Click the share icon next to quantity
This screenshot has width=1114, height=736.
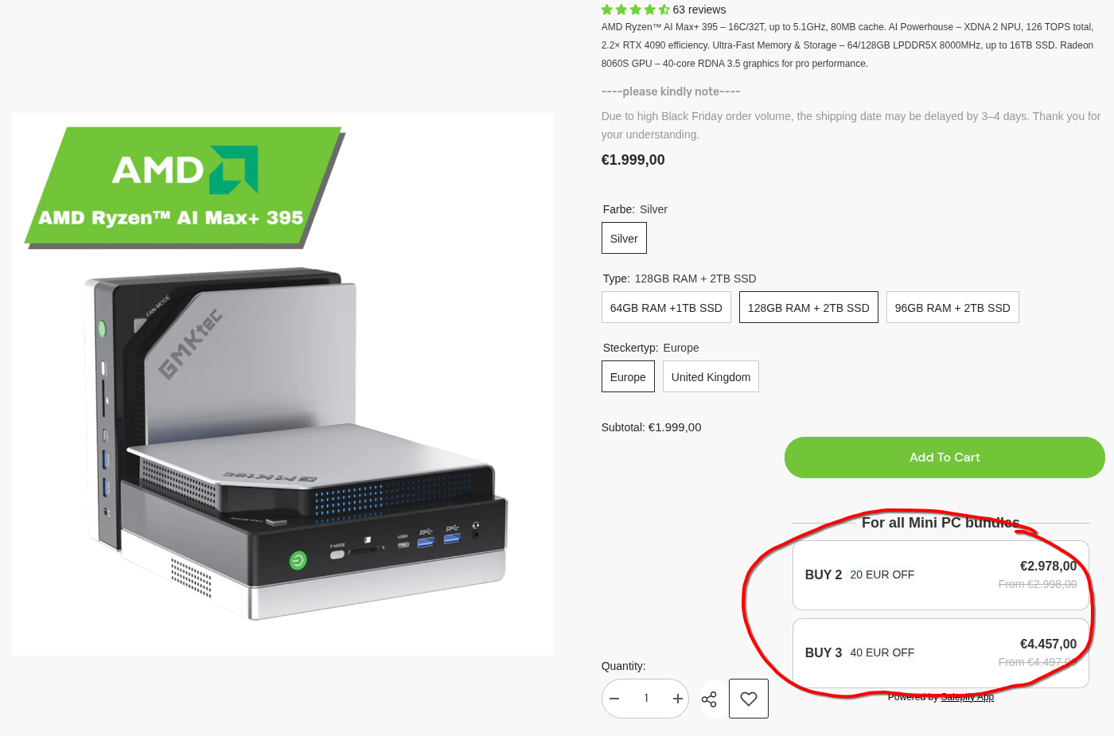pos(709,699)
